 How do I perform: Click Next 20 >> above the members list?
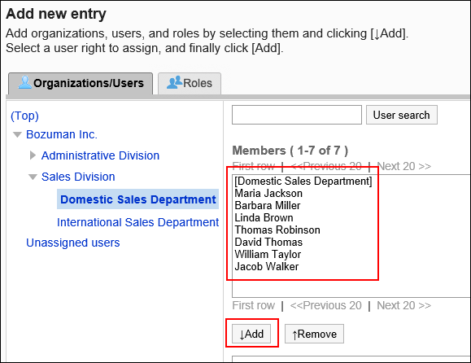pyautogui.click(x=403, y=166)
